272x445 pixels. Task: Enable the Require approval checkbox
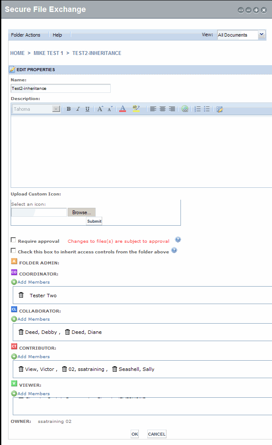(x=14, y=240)
